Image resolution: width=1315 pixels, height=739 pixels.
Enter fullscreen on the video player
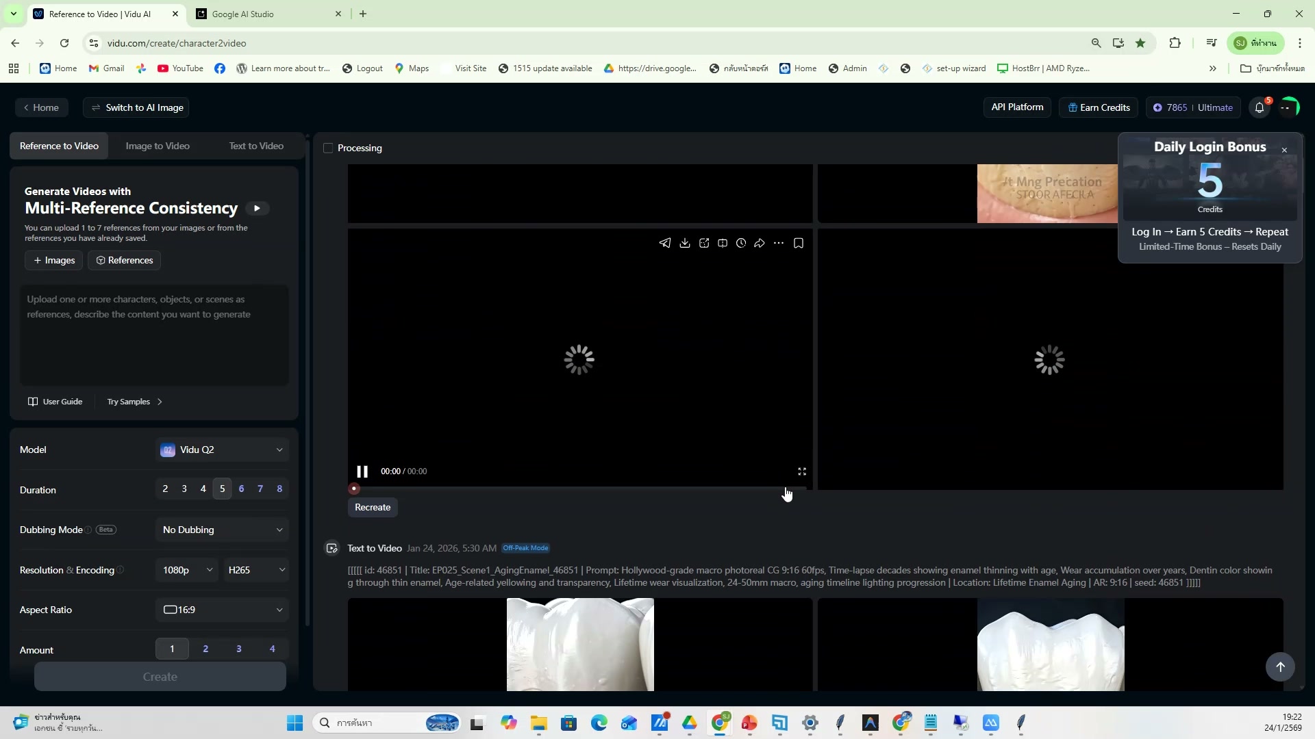tap(802, 471)
